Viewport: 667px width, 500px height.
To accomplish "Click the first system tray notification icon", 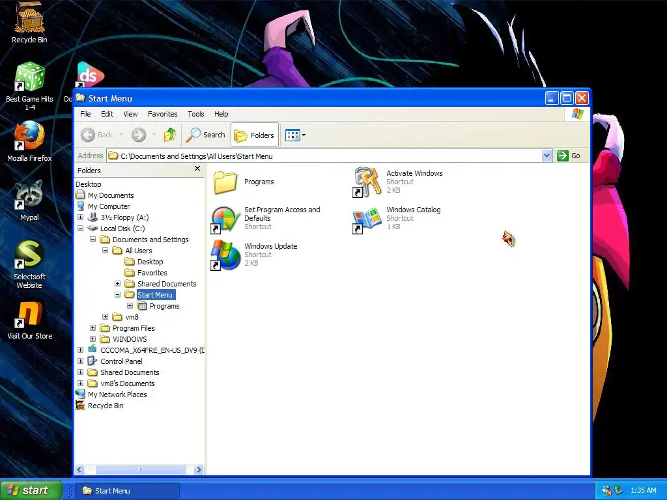I will coord(607,490).
